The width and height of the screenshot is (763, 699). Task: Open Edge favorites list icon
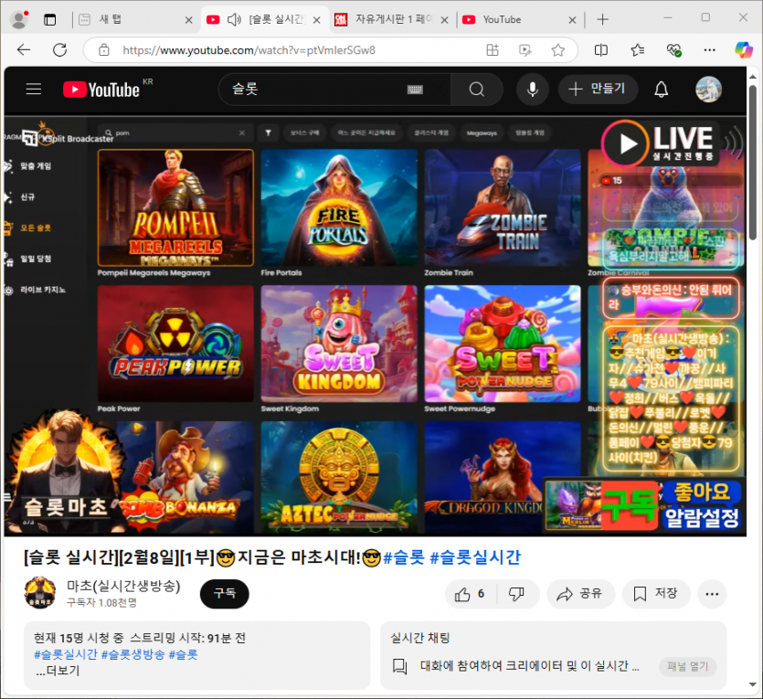click(637, 50)
